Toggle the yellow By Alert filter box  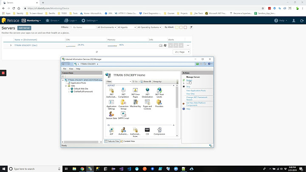pos(177,27)
